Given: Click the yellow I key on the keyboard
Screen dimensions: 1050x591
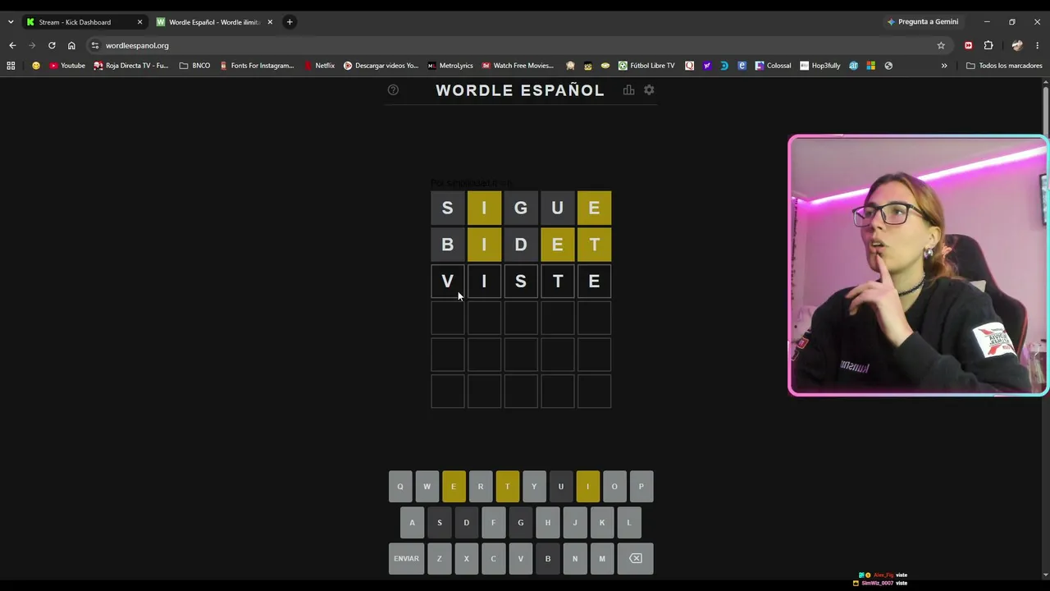Looking at the screenshot, I should (x=587, y=487).
